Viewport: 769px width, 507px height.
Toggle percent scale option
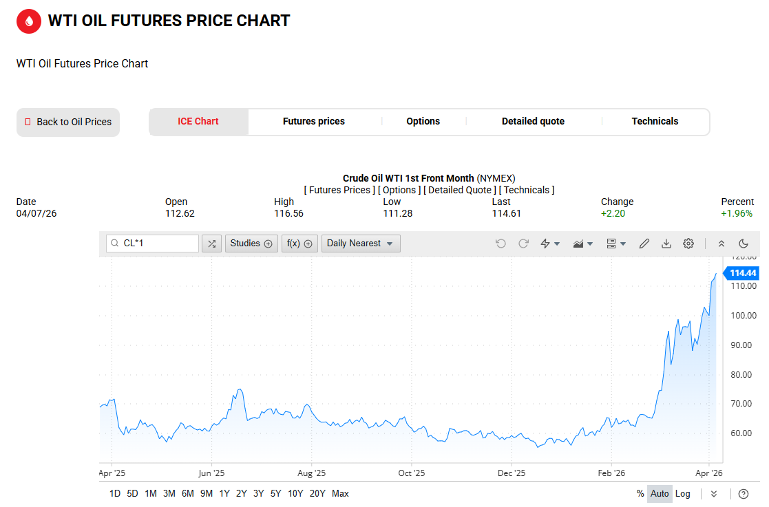pyautogui.click(x=640, y=494)
